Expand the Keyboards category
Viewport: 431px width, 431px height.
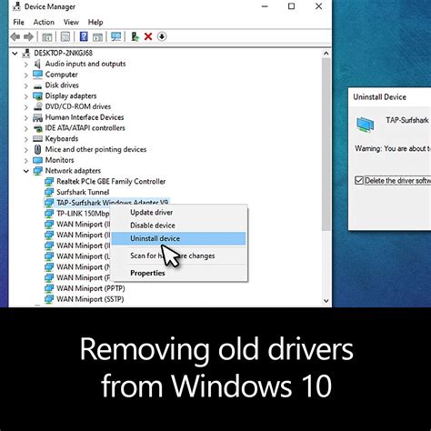click(x=26, y=139)
